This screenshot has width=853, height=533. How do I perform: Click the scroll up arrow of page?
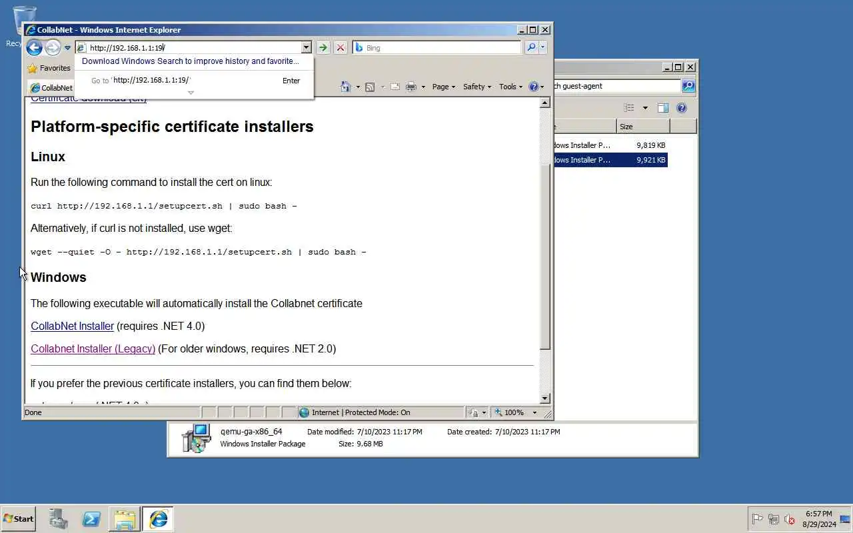[544, 103]
